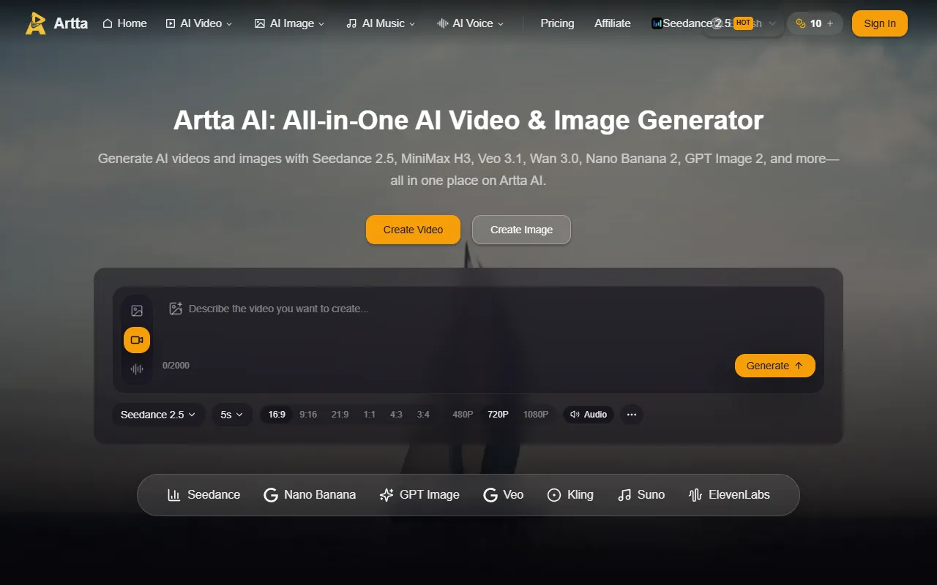The image size is (937, 585).
Task: Click add-image icon beside the prompt placeholder
Action: click(176, 309)
